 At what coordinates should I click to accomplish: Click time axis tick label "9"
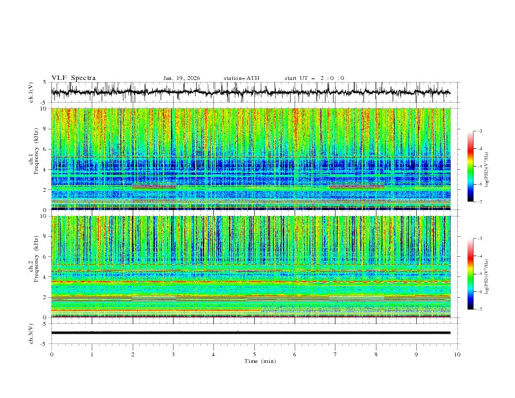point(416,354)
